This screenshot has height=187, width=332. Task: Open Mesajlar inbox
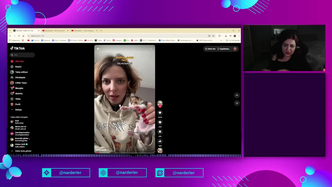coord(17,88)
